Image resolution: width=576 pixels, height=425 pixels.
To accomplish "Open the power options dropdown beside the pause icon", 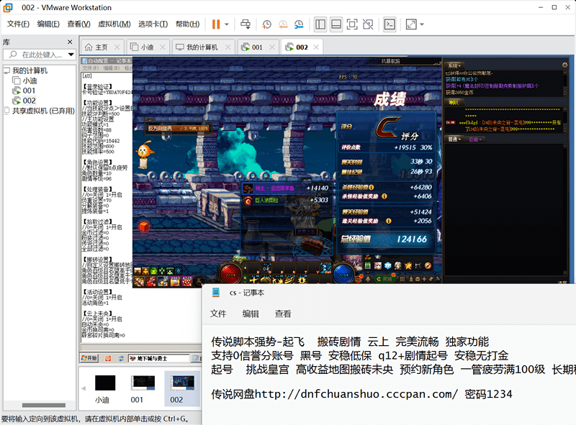I will pos(227,24).
